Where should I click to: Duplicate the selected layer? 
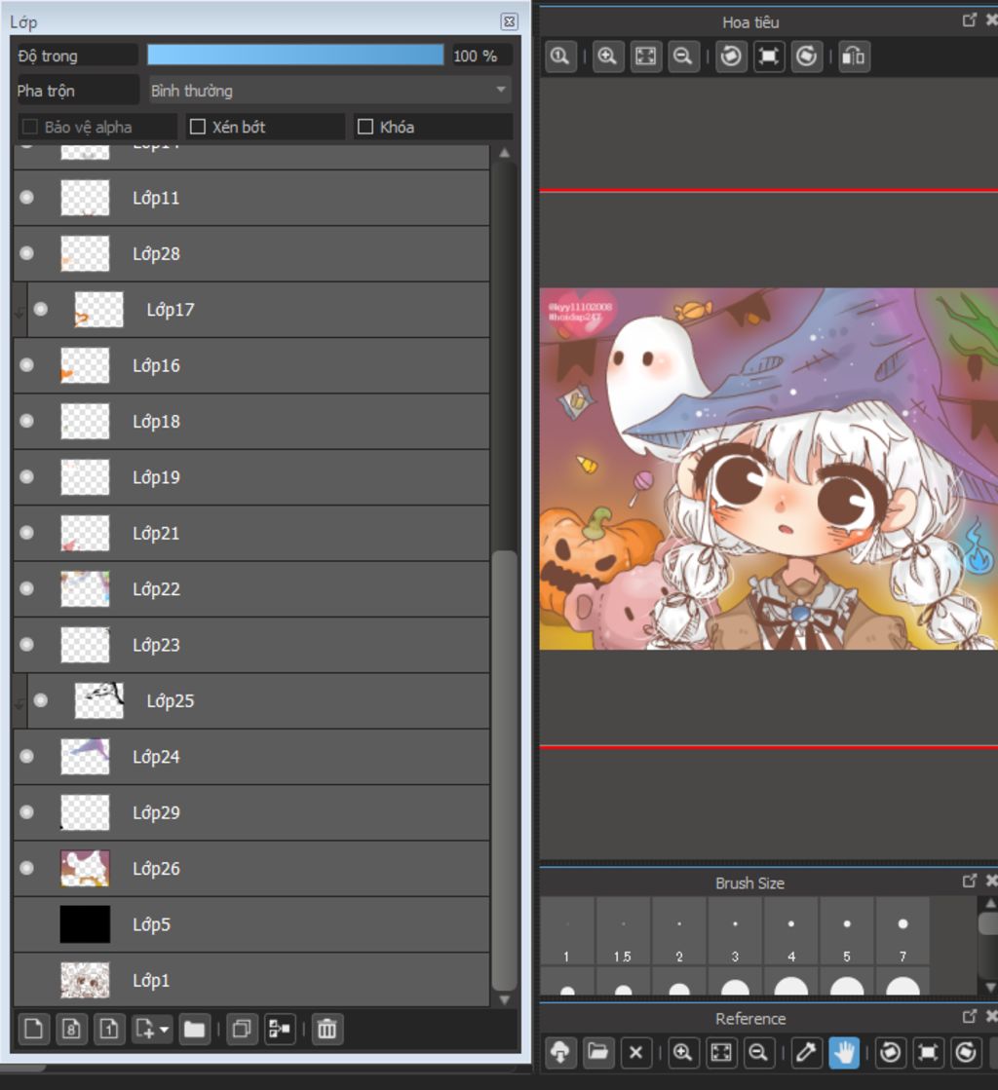pyautogui.click(x=242, y=1029)
